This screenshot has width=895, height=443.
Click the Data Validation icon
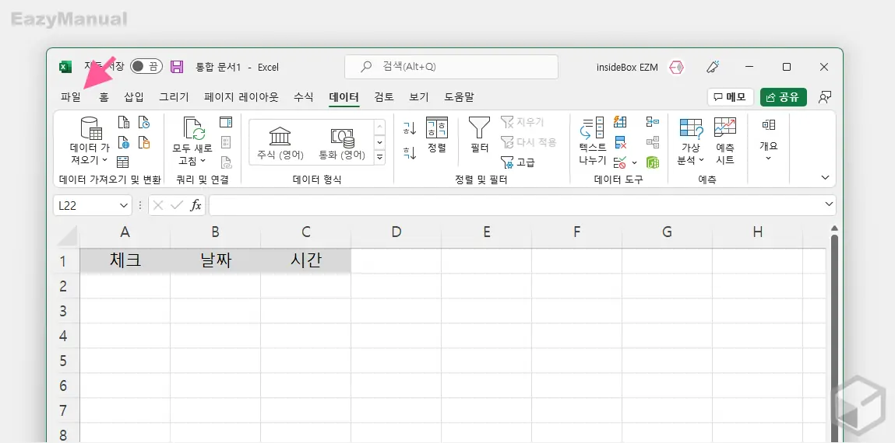[x=620, y=163]
